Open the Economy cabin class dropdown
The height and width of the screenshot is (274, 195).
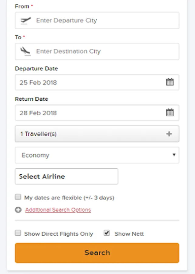(97, 155)
